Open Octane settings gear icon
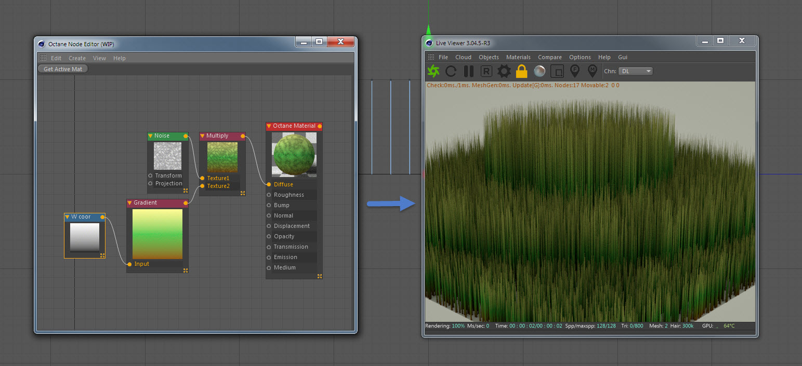 point(504,71)
